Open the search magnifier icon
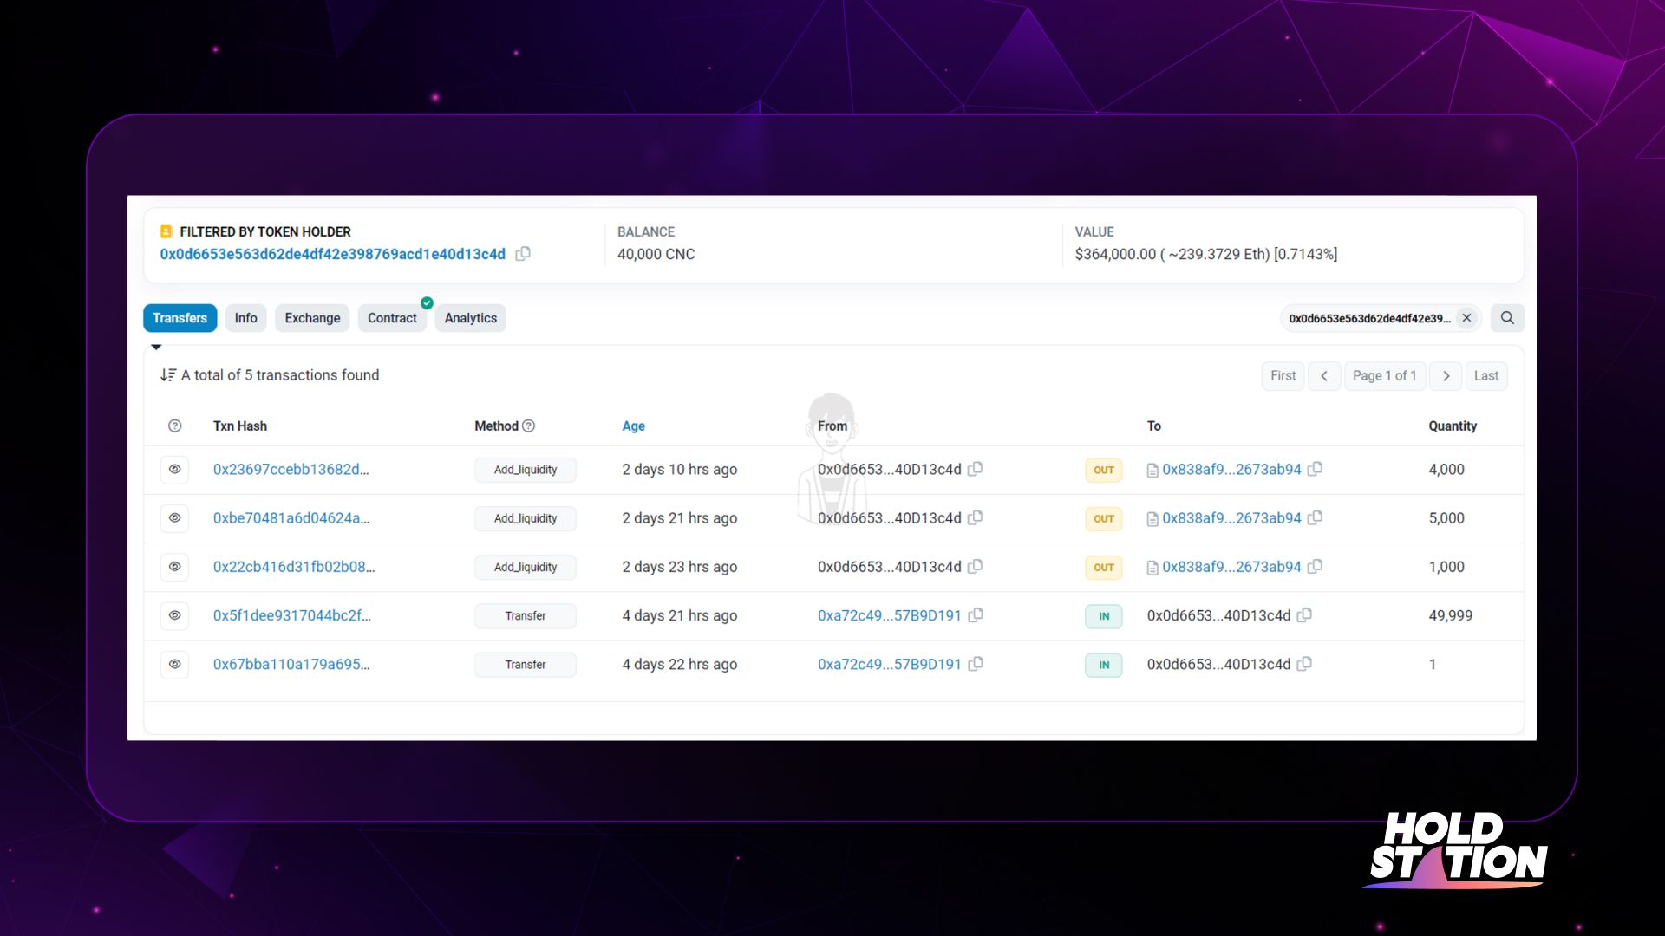Image resolution: width=1665 pixels, height=936 pixels. pos(1507,318)
